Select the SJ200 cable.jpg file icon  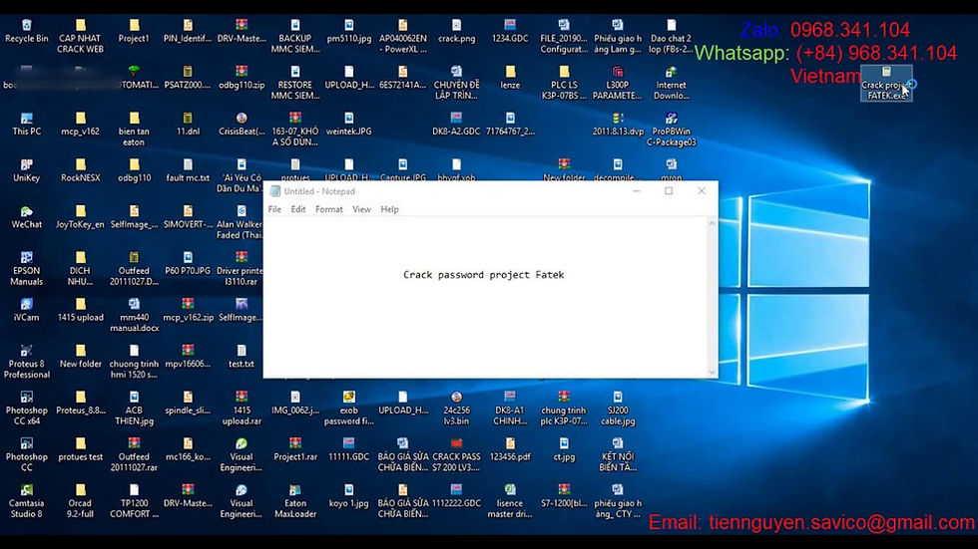(x=618, y=409)
